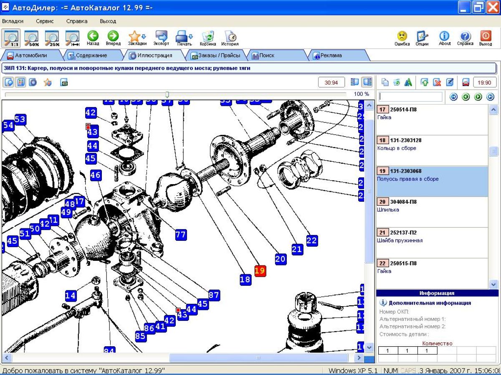Switch to the Содержание tab
This screenshot has width=501, height=375.
[x=91, y=55]
